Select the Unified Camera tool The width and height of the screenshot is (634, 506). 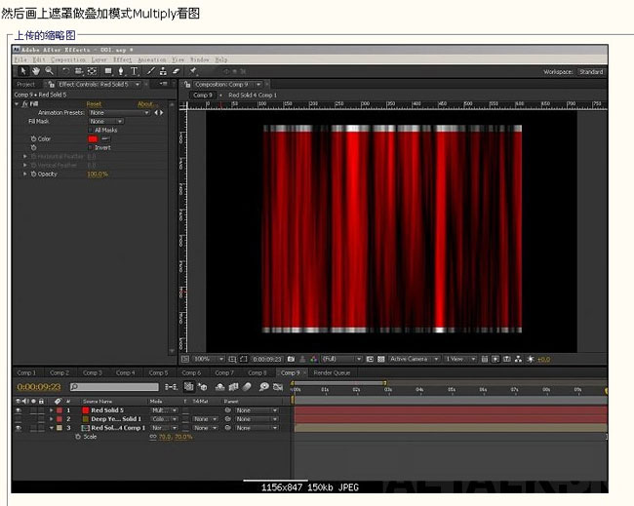pos(78,71)
